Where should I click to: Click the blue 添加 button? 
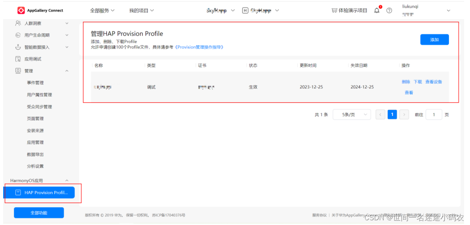click(x=434, y=40)
